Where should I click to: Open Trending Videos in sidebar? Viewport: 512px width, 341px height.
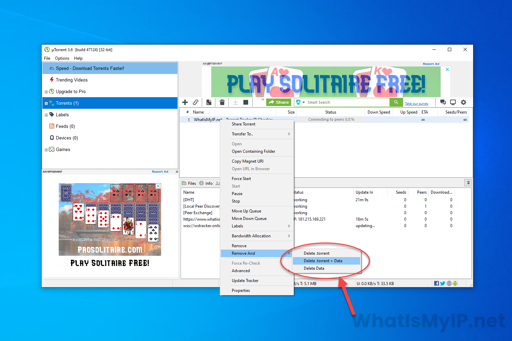pos(72,80)
